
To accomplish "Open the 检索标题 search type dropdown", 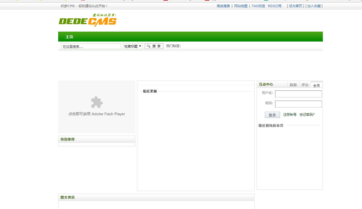I will [x=133, y=46].
